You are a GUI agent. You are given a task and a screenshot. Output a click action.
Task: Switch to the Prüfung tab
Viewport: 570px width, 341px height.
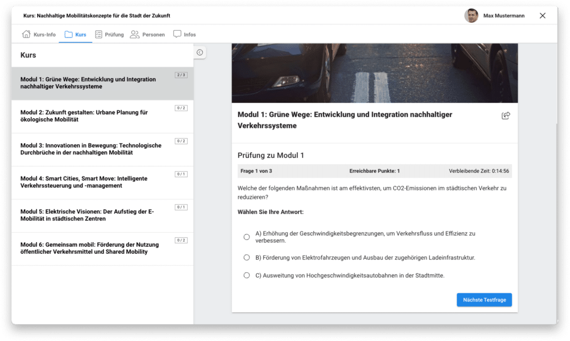click(109, 34)
